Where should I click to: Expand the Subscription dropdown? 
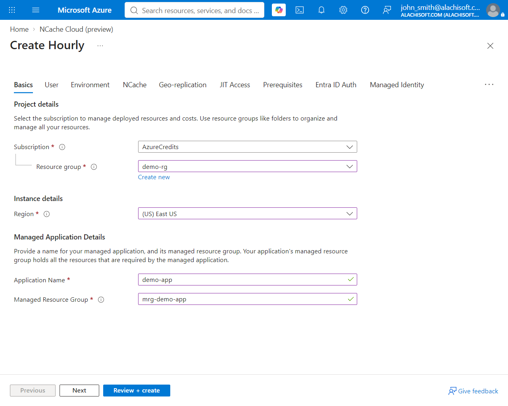(x=248, y=147)
